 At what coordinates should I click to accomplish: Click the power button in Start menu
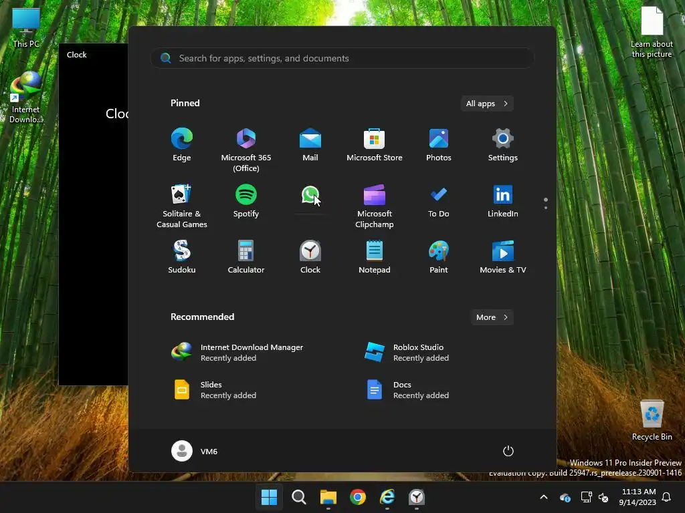(x=508, y=451)
